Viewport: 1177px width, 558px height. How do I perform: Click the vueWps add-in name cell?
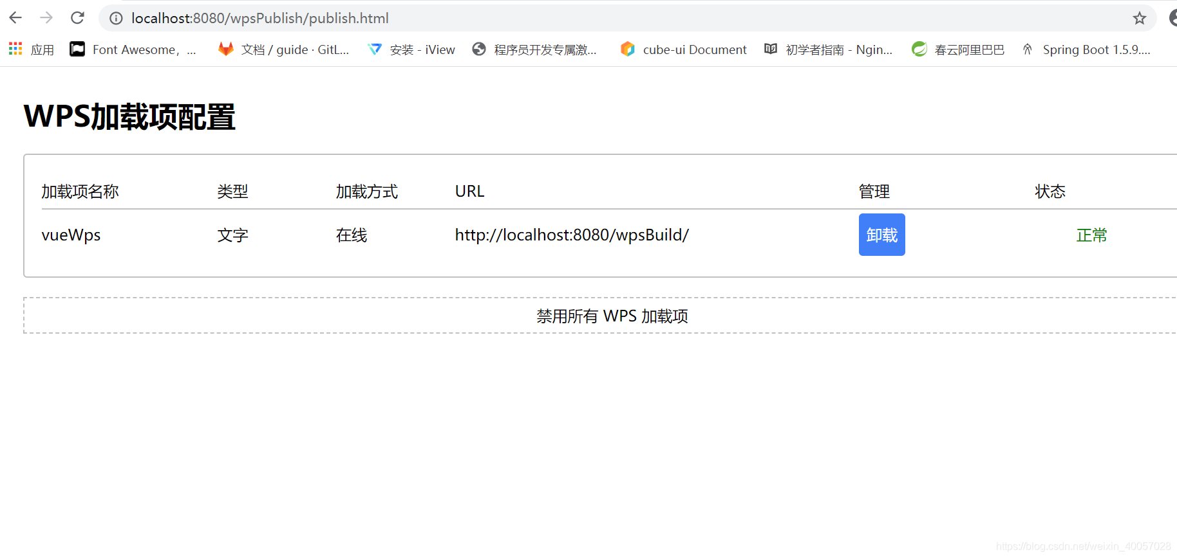[x=71, y=235]
